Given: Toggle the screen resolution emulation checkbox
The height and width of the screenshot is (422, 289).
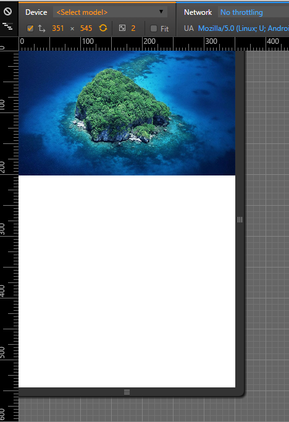Looking at the screenshot, I should tap(30, 28).
